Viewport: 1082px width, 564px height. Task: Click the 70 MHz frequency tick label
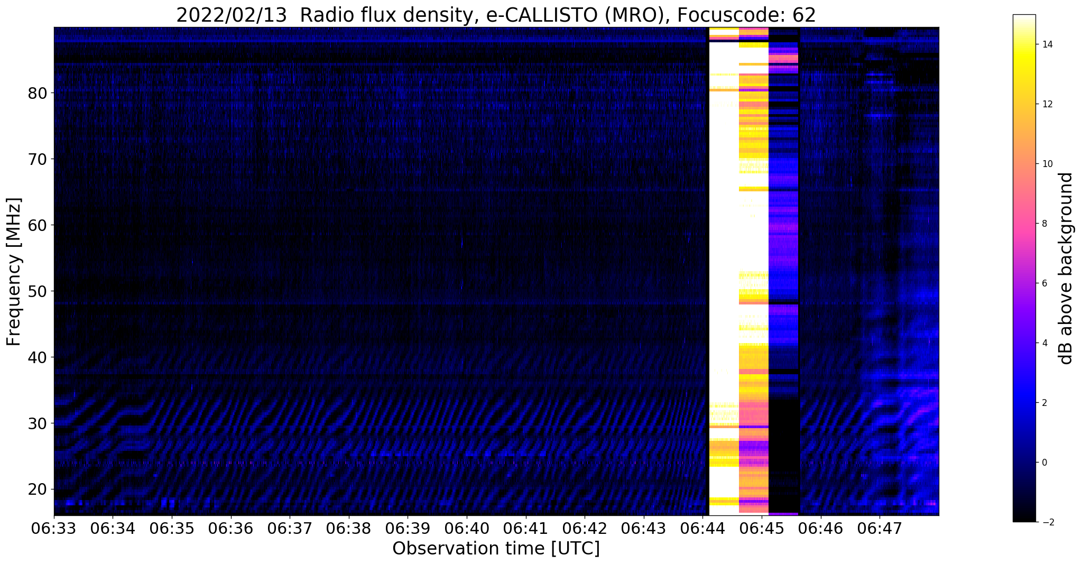point(37,159)
